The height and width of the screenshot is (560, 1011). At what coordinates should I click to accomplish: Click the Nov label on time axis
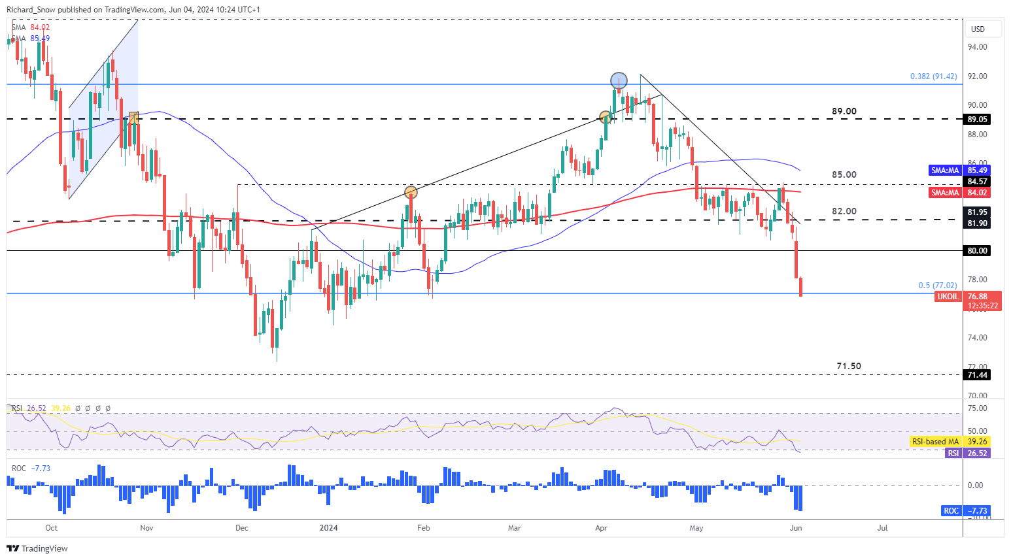tap(146, 528)
